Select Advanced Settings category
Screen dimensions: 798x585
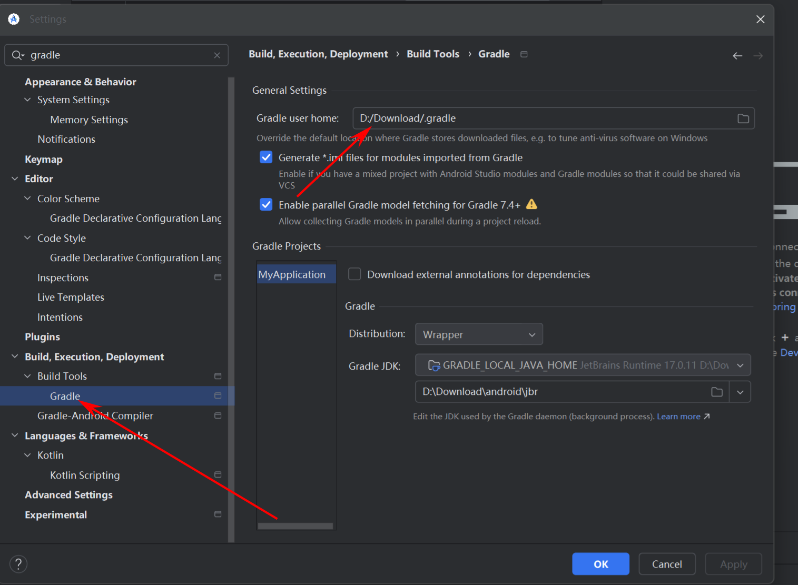[68, 494]
